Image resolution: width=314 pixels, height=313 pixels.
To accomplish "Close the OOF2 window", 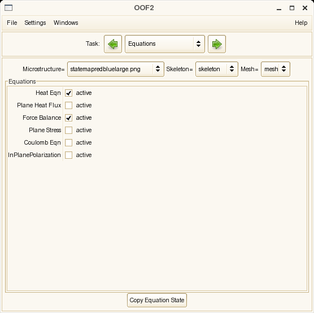I will pos(305,8).
